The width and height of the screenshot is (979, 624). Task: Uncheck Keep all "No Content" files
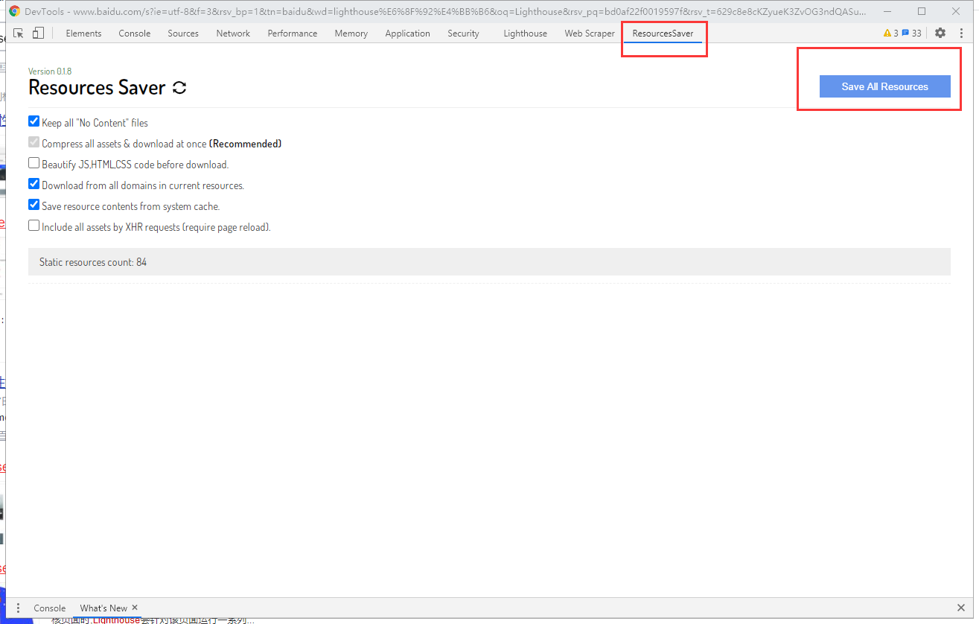34,121
